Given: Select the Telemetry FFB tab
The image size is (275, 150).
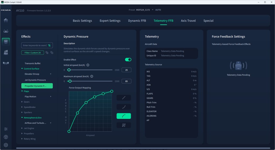Looking at the screenshot, I should 164,21.
